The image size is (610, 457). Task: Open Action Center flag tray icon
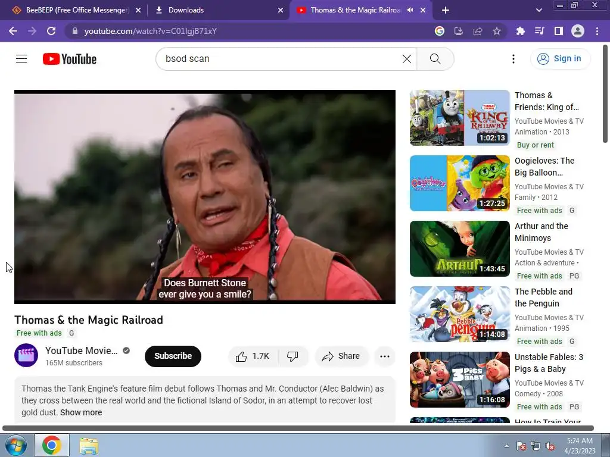tap(521, 446)
